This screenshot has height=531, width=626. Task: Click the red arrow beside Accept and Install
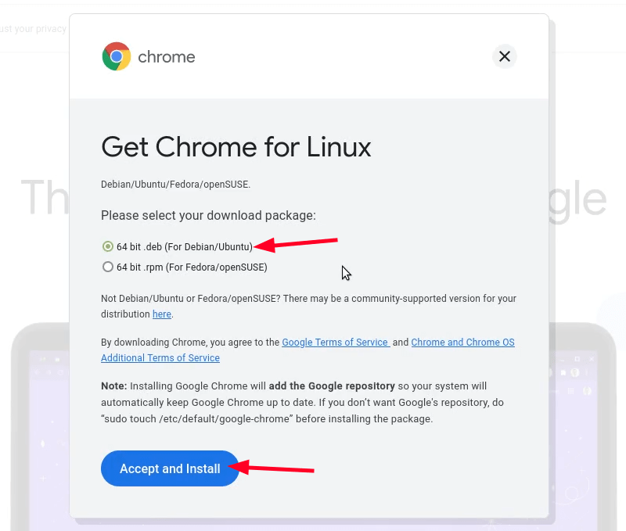(270, 468)
